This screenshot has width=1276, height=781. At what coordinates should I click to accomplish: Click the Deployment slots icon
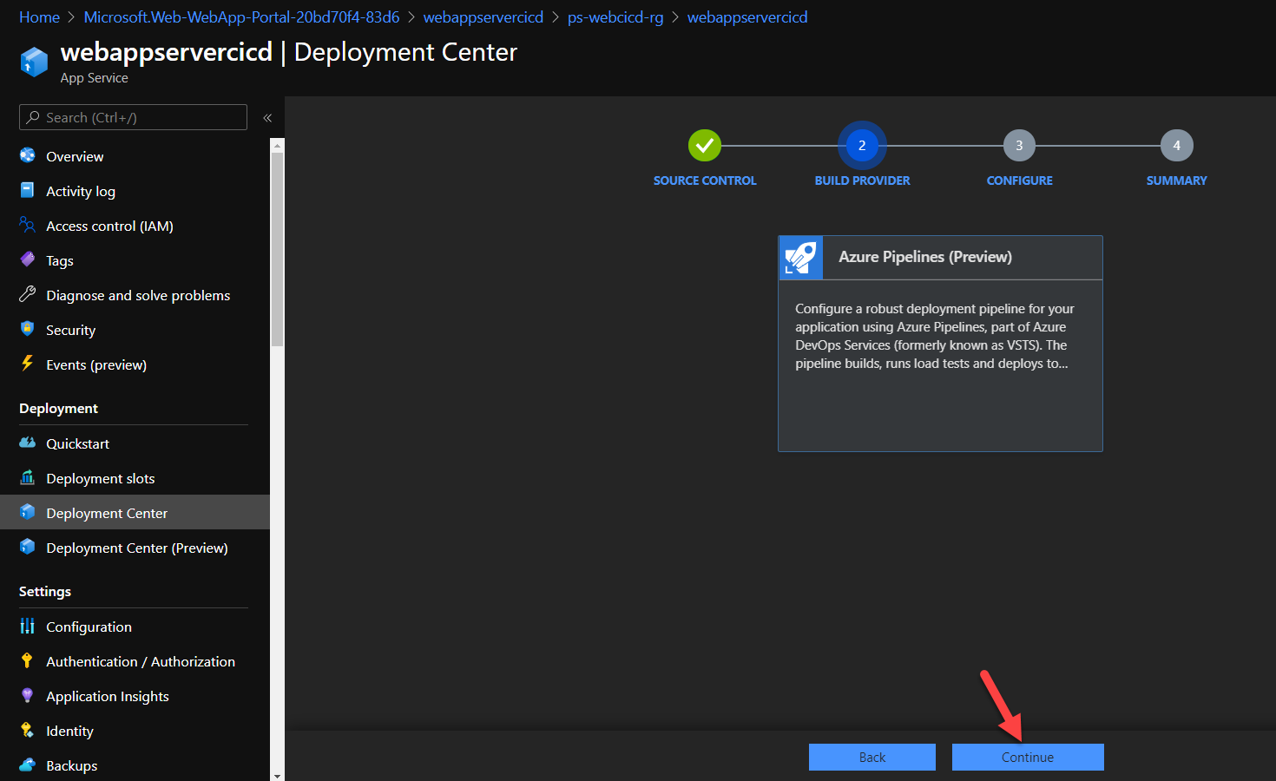point(27,478)
